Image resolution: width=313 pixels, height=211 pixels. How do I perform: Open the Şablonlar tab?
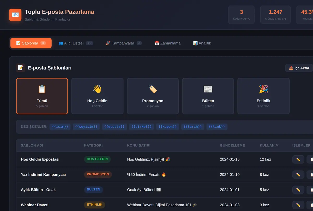click(31, 43)
